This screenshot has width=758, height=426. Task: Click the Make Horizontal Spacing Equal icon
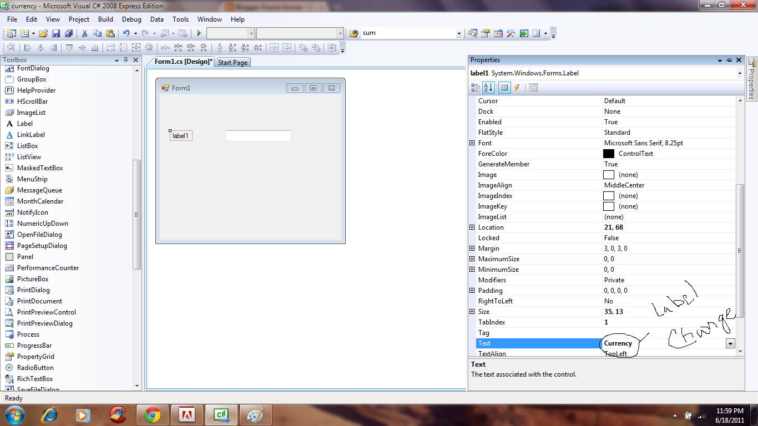coord(165,48)
